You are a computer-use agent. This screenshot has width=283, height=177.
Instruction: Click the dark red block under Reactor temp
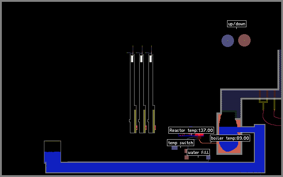[199, 138]
